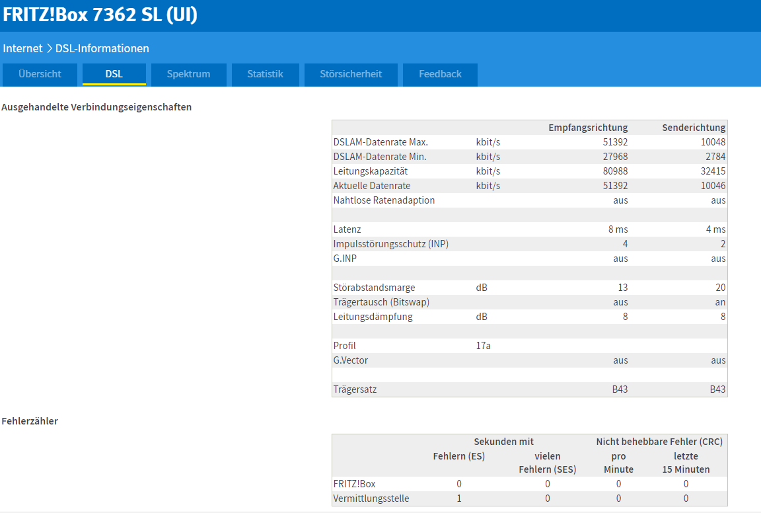The image size is (761, 519).
Task: Click the Sekunden mit header
Action: [x=504, y=442]
